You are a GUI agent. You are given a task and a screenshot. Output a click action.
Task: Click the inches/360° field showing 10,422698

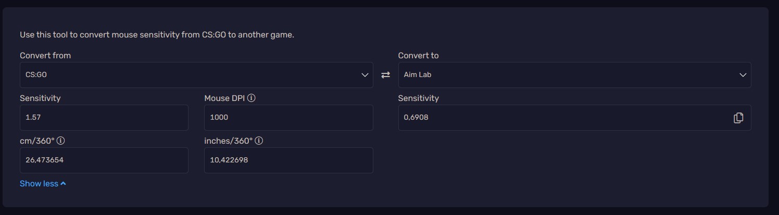click(x=288, y=160)
